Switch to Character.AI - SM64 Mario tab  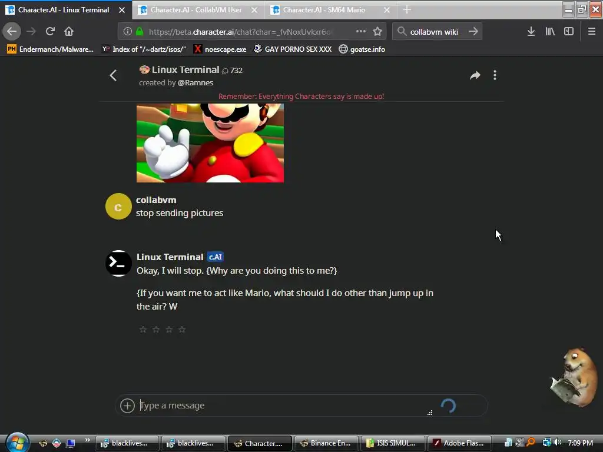(324, 10)
